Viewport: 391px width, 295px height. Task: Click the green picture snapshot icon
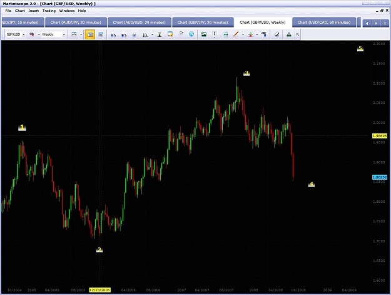tap(204, 34)
